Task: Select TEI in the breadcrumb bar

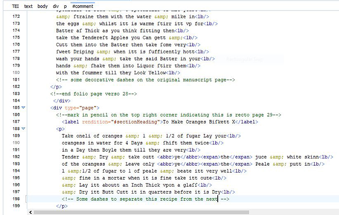Action: 15,6
